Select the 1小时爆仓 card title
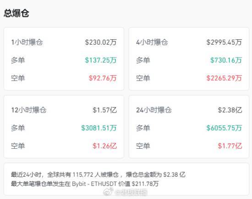The width and height of the screenshot is (252, 199). click(27, 42)
